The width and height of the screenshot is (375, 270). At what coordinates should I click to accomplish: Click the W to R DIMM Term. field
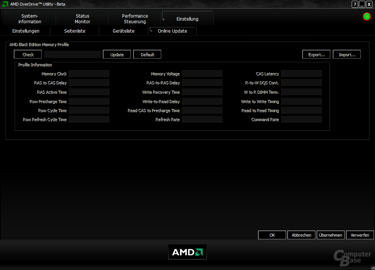pos(301,92)
